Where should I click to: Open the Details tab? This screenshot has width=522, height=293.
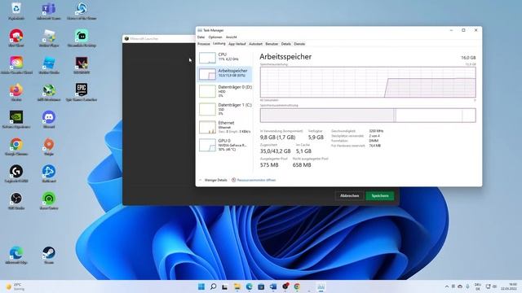point(286,44)
